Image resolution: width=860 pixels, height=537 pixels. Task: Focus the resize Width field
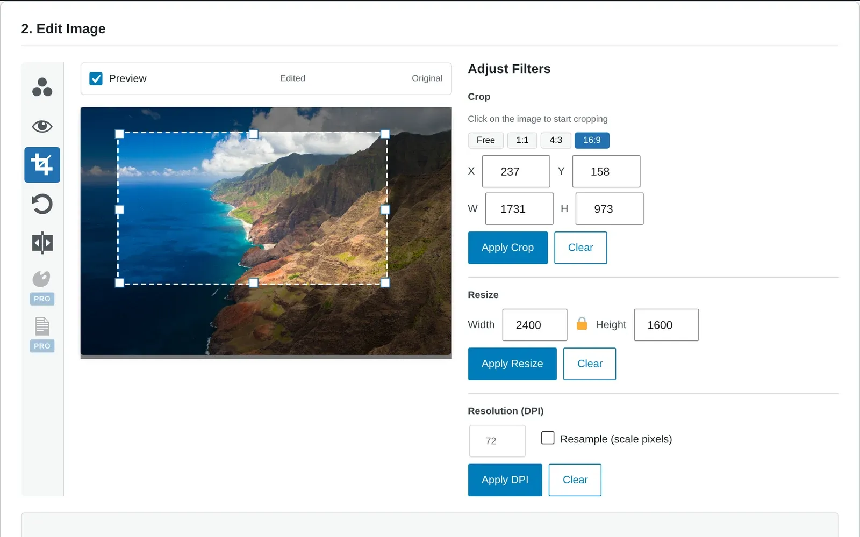(535, 325)
